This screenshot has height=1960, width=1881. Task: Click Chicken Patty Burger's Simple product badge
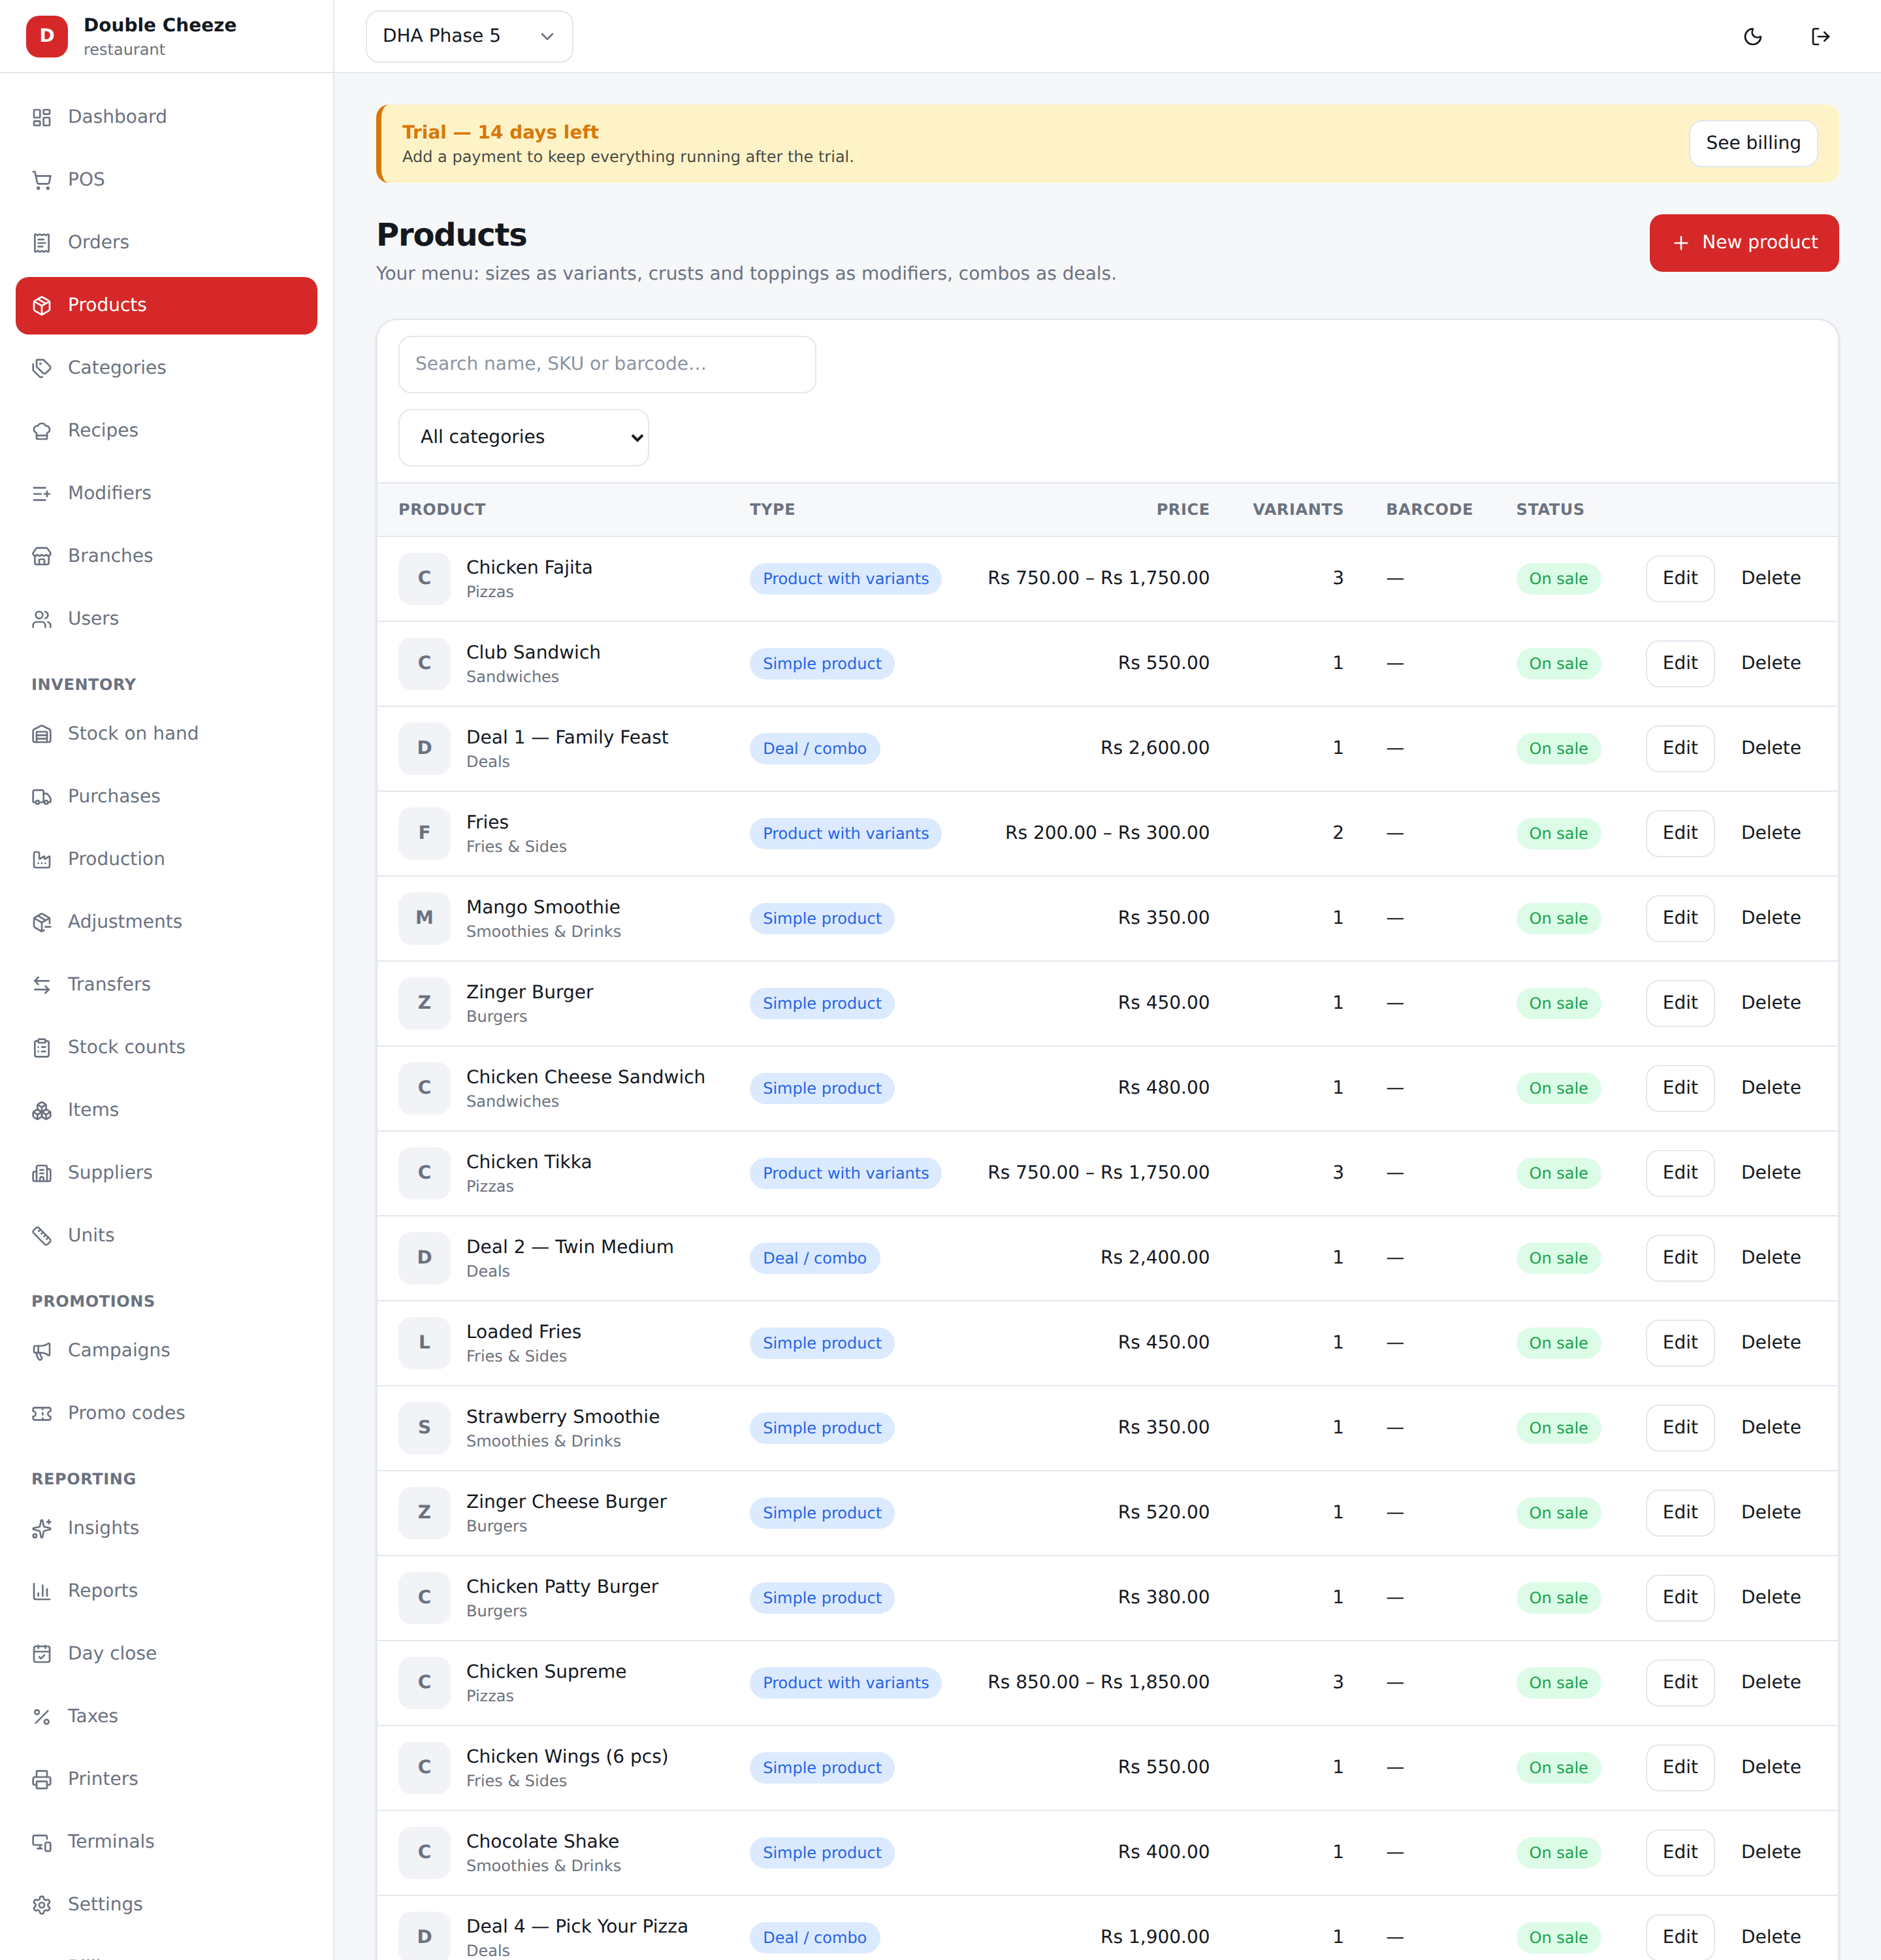pos(822,1598)
